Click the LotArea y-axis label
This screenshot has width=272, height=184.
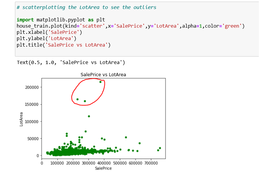click(x=21, y=119)
